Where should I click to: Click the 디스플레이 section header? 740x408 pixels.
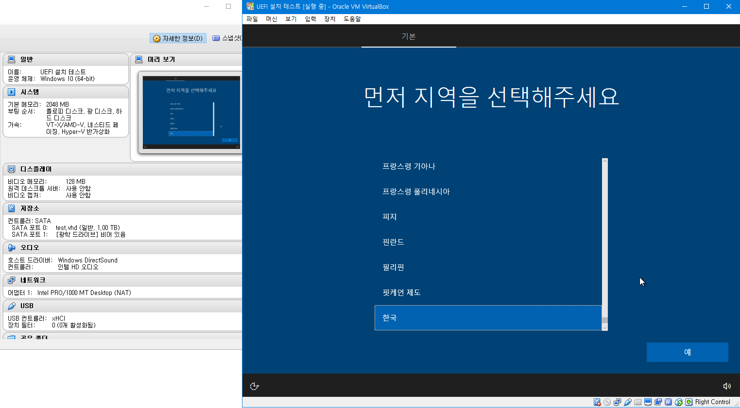click(x=122, y=169)
